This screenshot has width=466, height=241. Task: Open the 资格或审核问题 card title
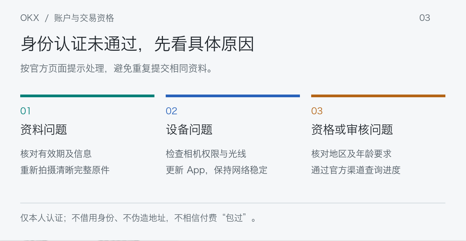[x=352, y=130]
